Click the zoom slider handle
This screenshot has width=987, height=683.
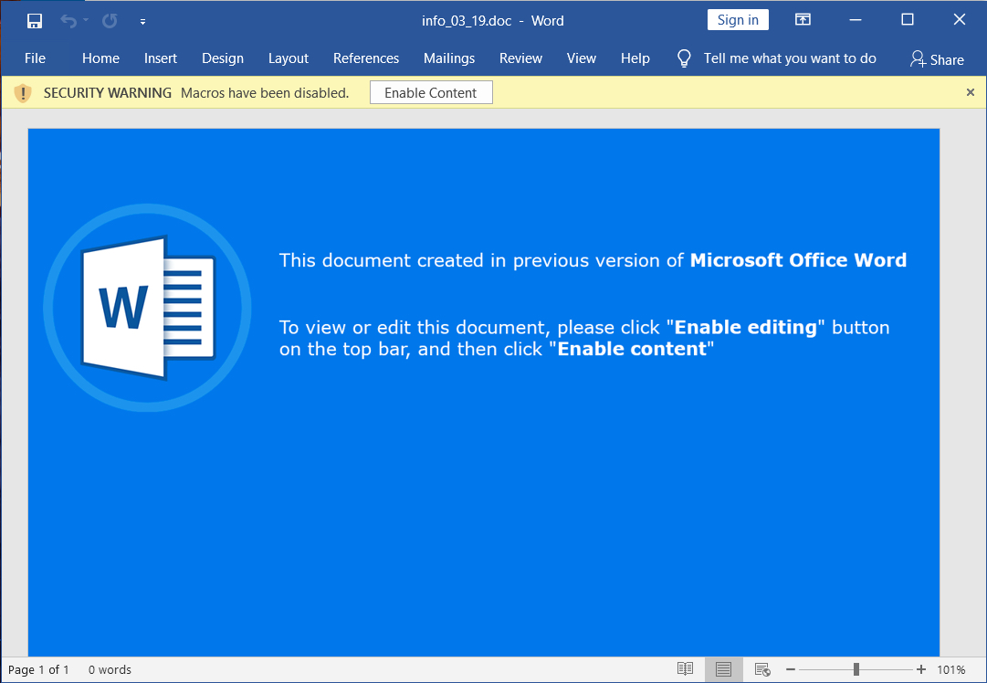[x=856, y=670]
